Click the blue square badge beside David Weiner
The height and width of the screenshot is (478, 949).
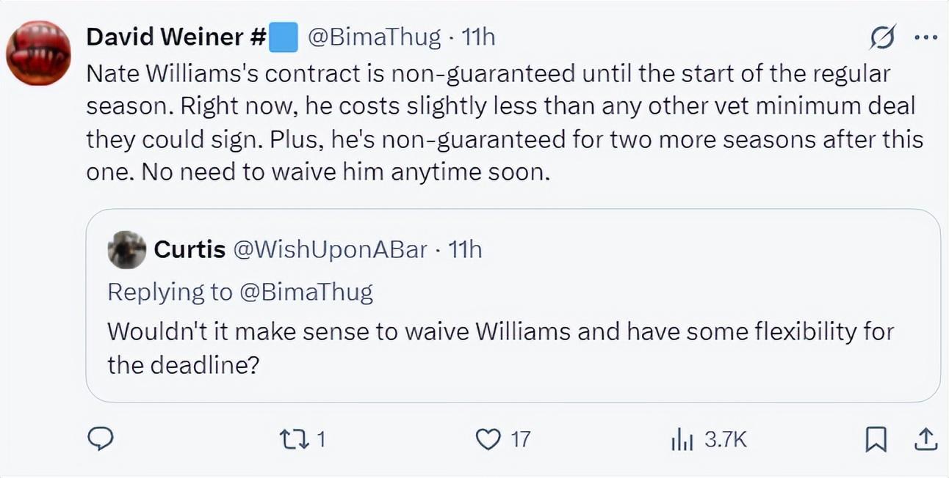click(x=284, y=37)
